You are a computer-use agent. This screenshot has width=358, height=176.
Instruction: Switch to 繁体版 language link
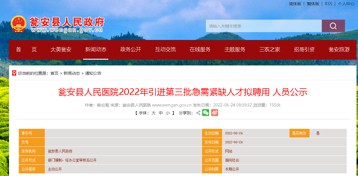click(313, 4)
